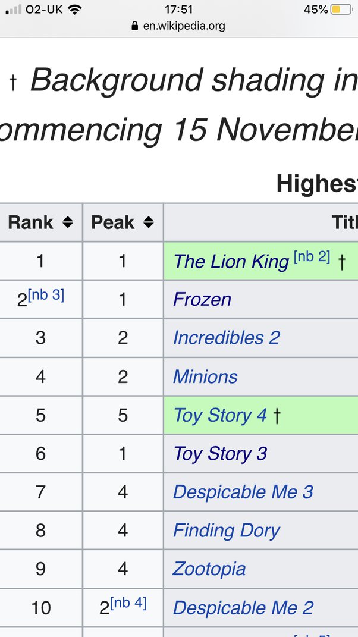Tap the Wi-Fi status icon
The width and height of the screenshot is (358, 637).
74,10
